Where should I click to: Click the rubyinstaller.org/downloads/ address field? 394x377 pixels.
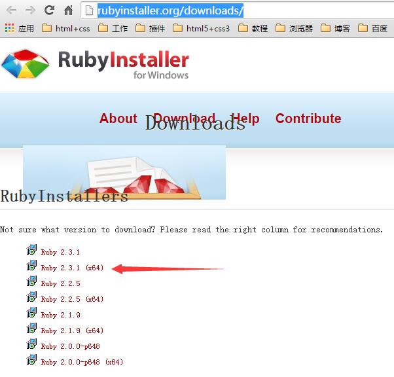(237, 10)
